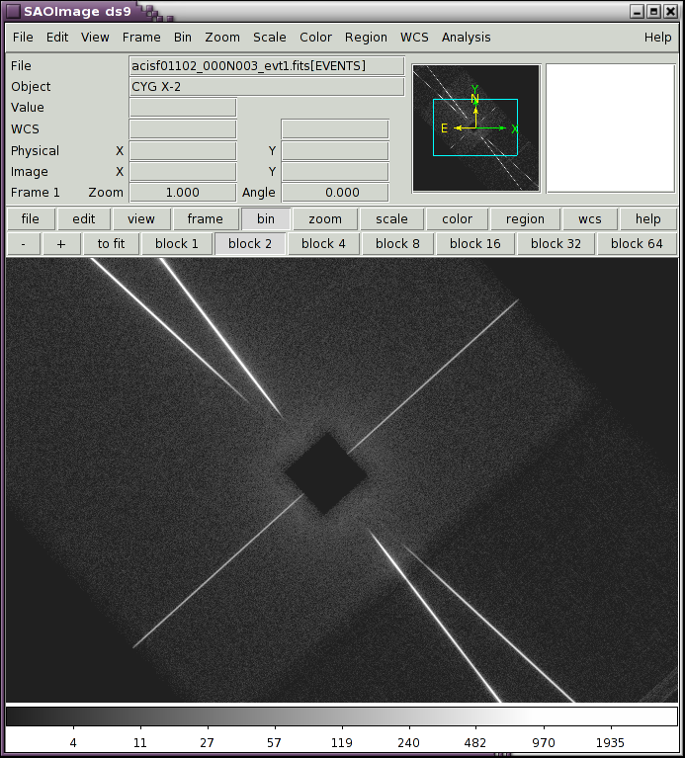685x758 pixels.
Task: Open the Help menu
Action: (x=657, y=38)
